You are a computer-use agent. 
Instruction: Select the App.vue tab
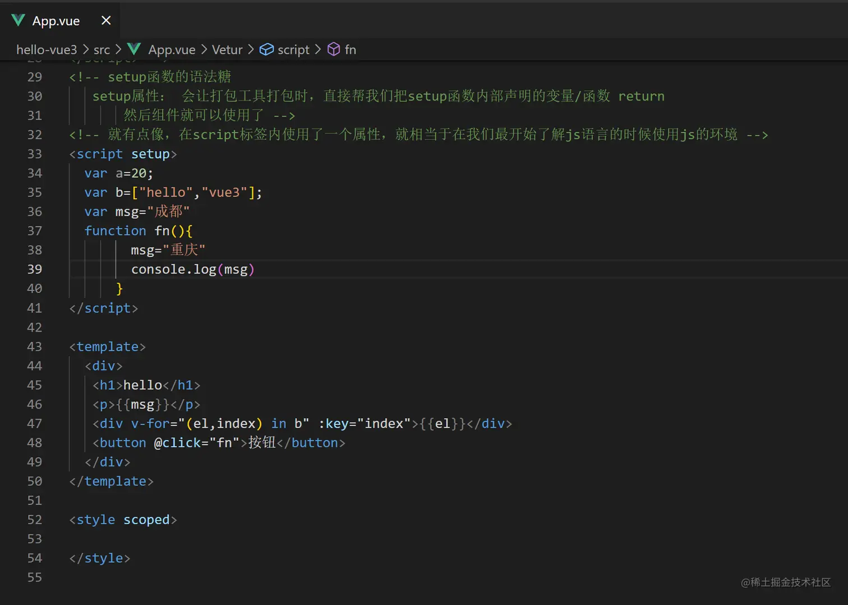(56, 21)
